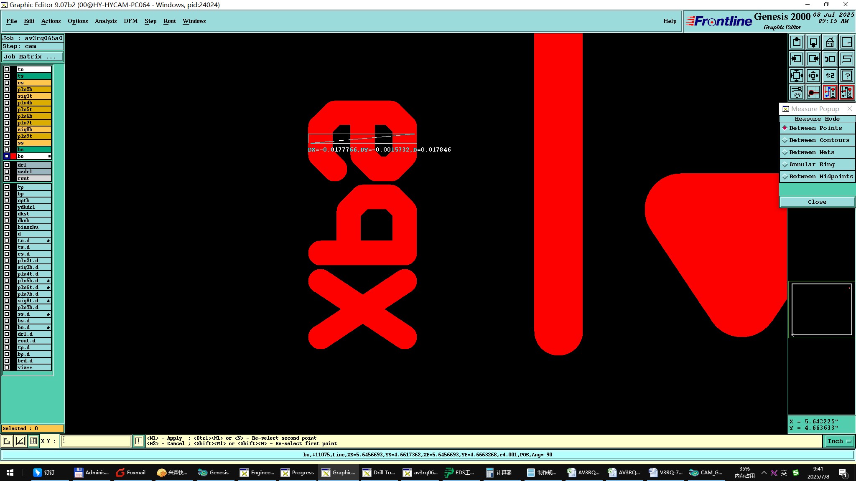Screen dimensions: 856x481
Task: Toggle display checkbox for layer sig3t
Action: click(x=7, y=96)
